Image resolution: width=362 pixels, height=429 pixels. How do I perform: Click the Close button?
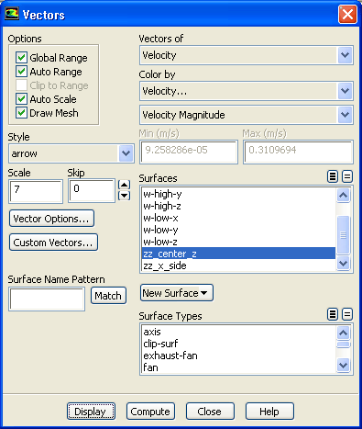tap(210, 412)
